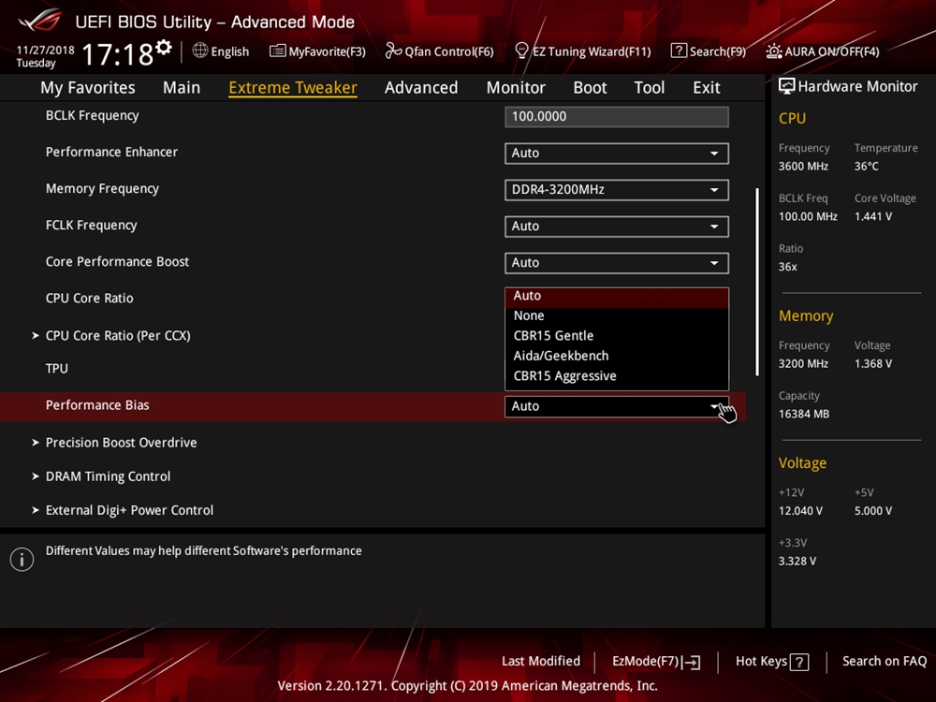Click the CPU temperature 36°C value

866,167
